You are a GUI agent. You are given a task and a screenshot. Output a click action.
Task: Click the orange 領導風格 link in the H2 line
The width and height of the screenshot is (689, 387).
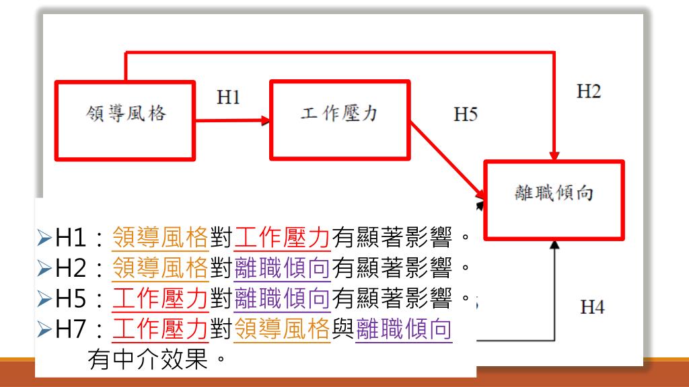160,268
